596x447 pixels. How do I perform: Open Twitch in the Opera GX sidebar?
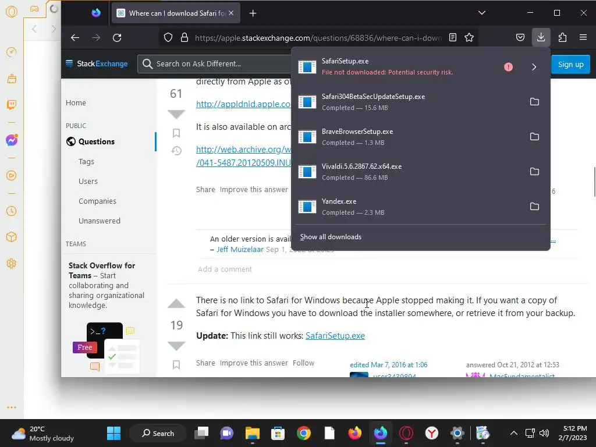click(12, 105)
